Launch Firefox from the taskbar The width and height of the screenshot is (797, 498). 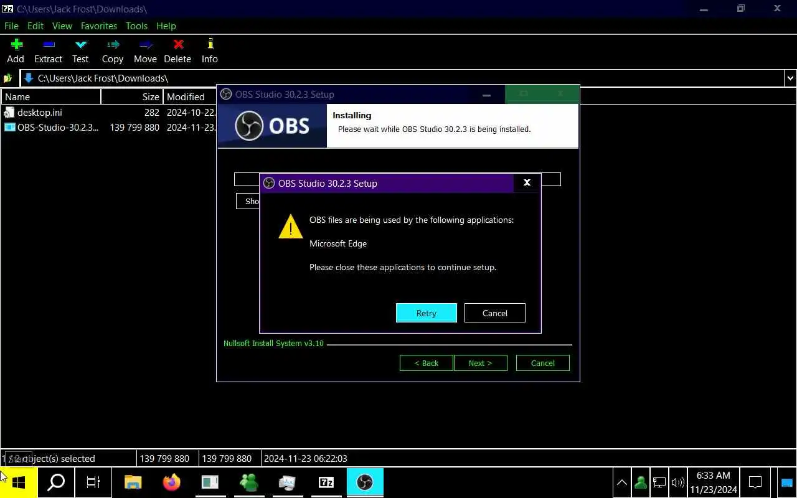pyautogui.click(x=172, y=482)
